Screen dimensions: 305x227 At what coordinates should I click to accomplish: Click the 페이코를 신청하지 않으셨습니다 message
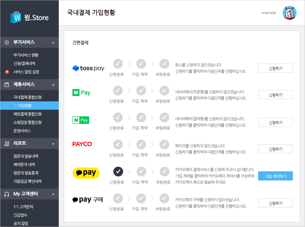[200, 146]
